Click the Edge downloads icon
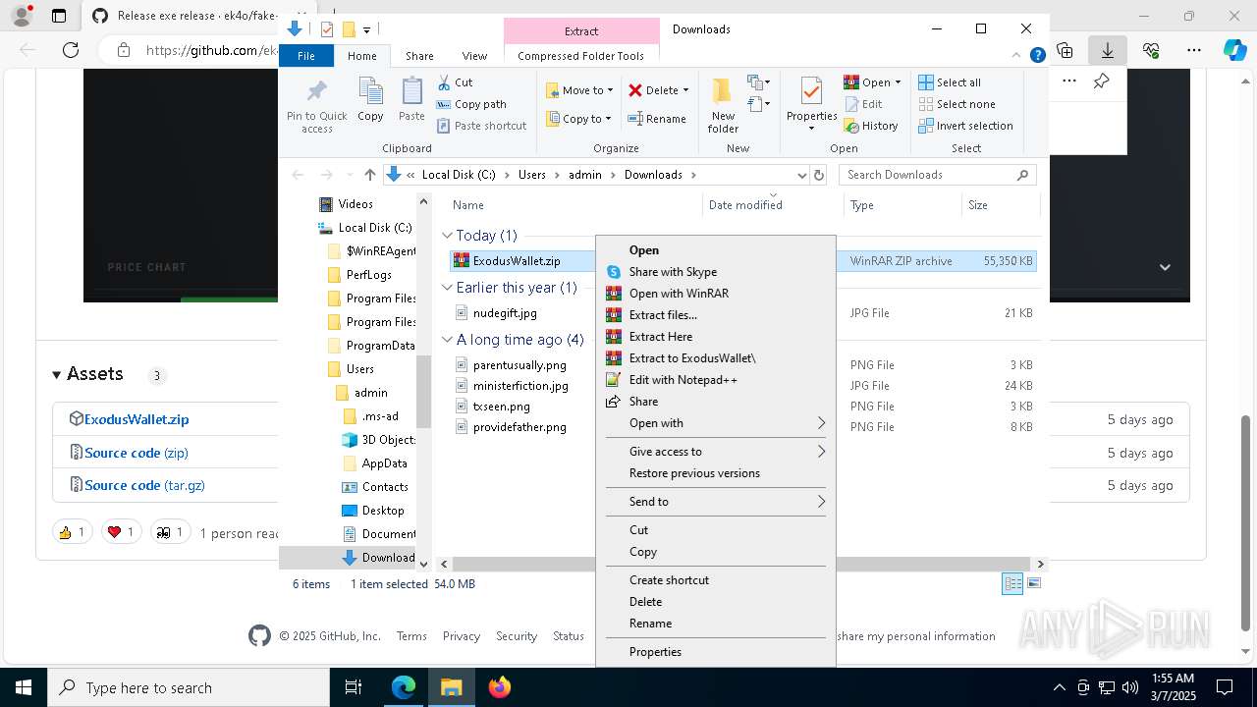The image size is (1257, 707). tap(1107, 50)
